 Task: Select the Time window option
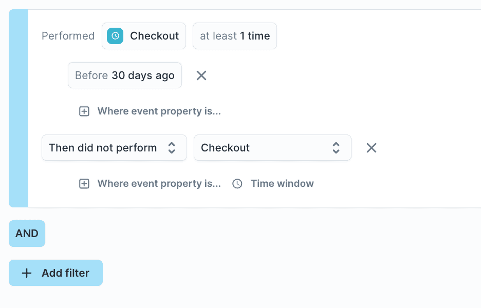click(282, 184)
